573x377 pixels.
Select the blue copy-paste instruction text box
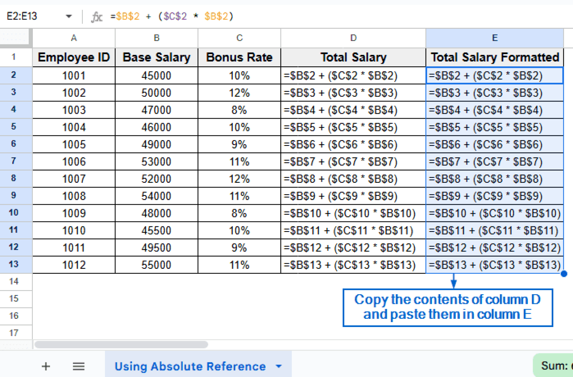coord(447,307)
